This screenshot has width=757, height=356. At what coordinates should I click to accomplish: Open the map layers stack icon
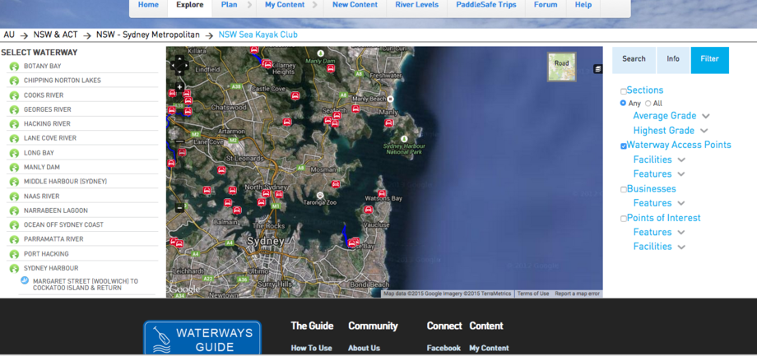(597, 69)
